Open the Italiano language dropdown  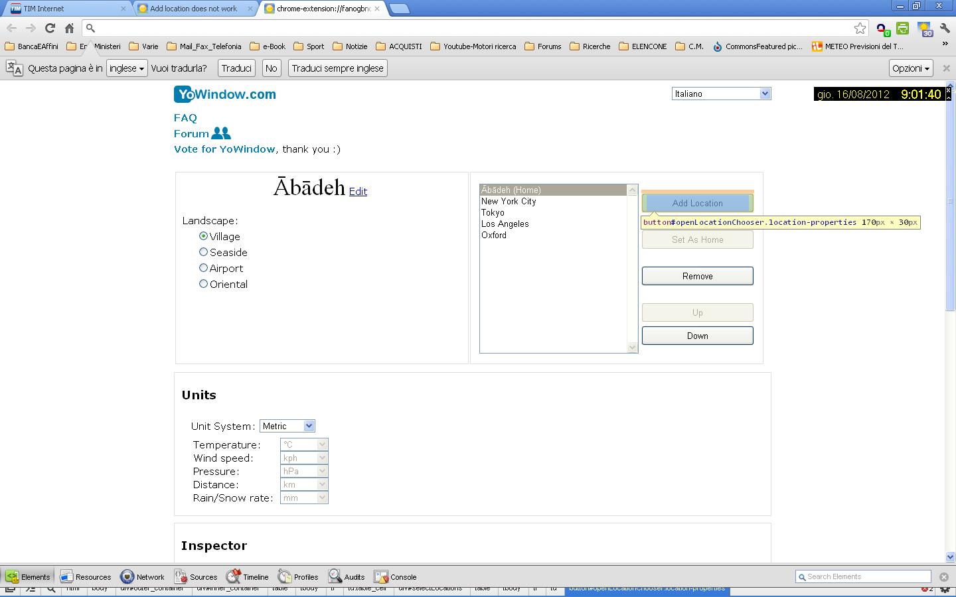coord(721,94)
